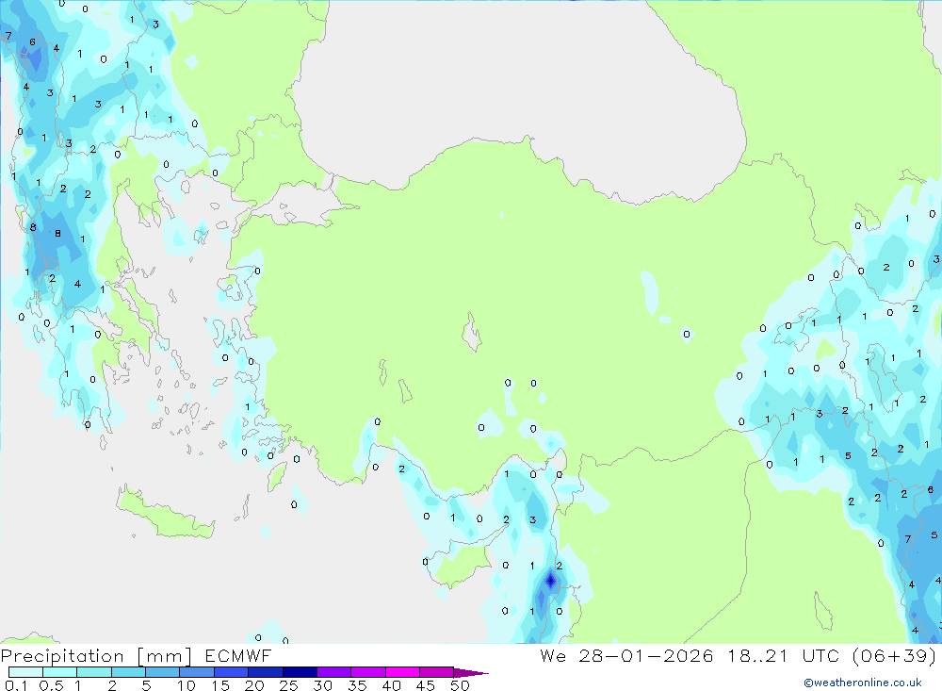Viewport: 942px width, 691px height.
Task: Click the "20" legend scale label
Action: coord(254,685)
